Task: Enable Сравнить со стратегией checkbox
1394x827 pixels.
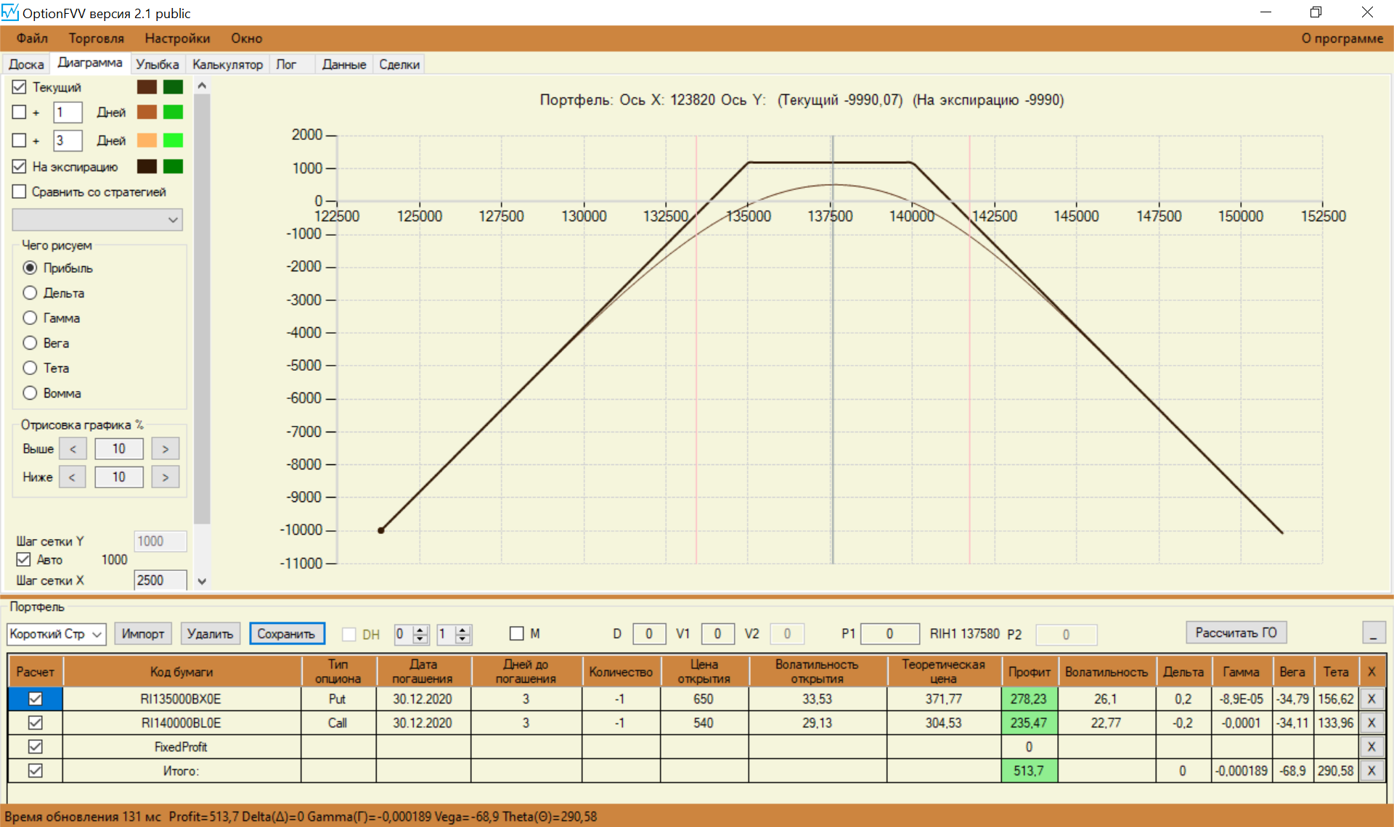Action: (x=20, y=192)
